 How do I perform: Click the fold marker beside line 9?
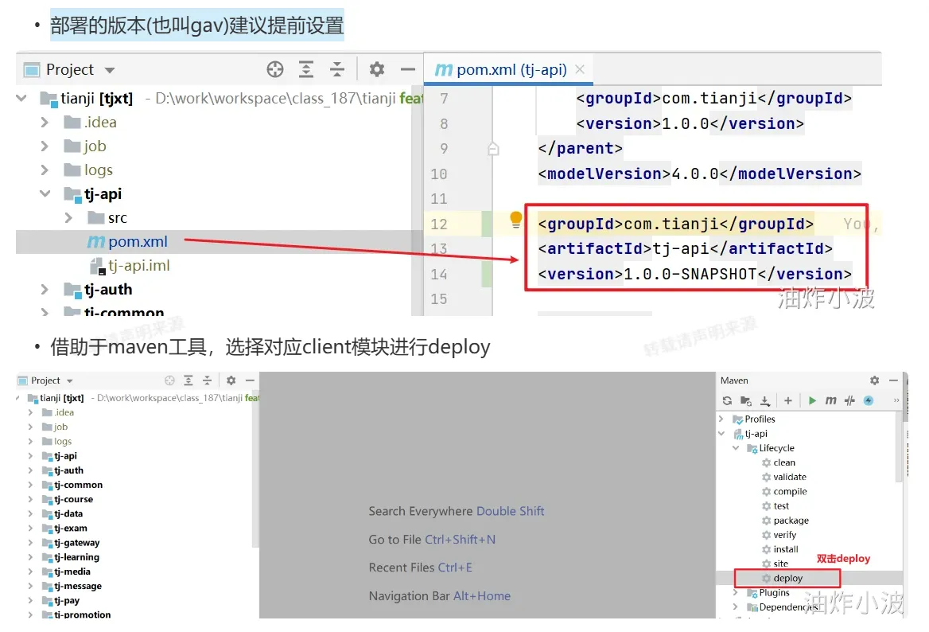coord(493,148)
